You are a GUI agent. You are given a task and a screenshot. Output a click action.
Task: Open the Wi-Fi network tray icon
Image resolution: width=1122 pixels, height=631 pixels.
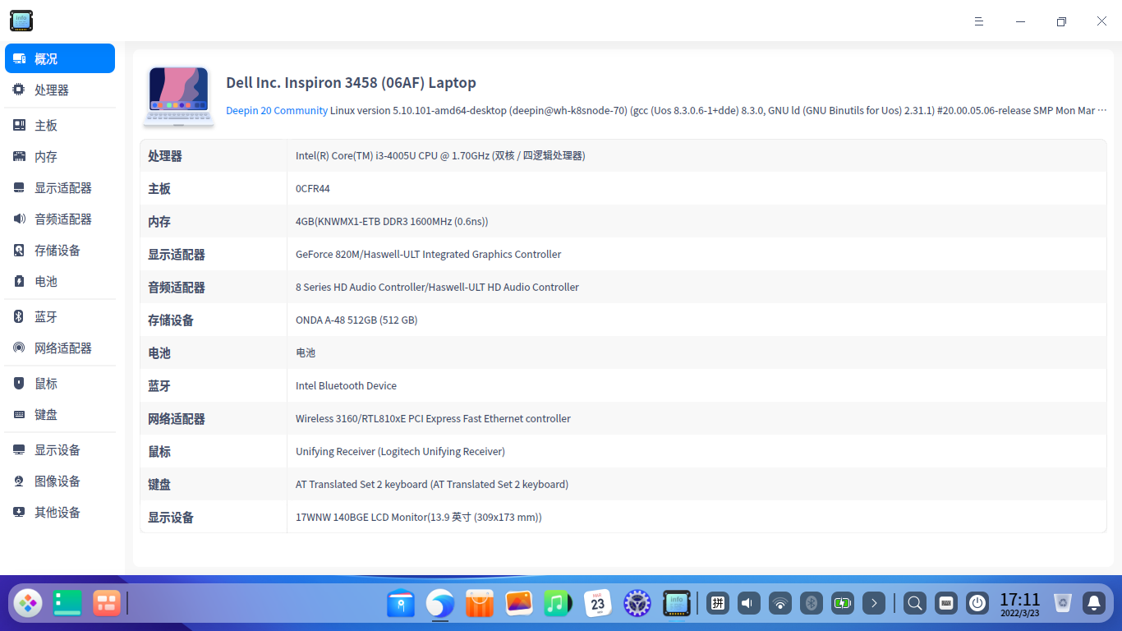780,604
